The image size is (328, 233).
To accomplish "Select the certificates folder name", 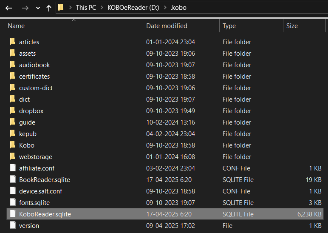I will coord(34,77).
